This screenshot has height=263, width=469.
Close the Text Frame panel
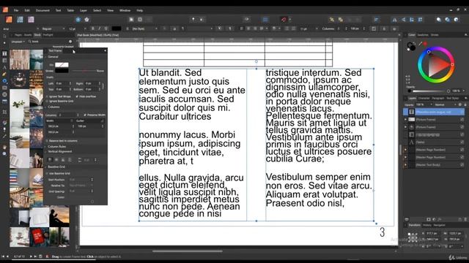pyautogui.click(x=105, y=50)
